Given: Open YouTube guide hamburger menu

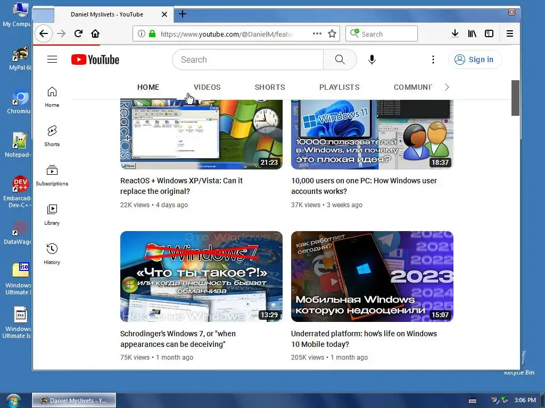Looking at the screenshot, I should [52, 59].
